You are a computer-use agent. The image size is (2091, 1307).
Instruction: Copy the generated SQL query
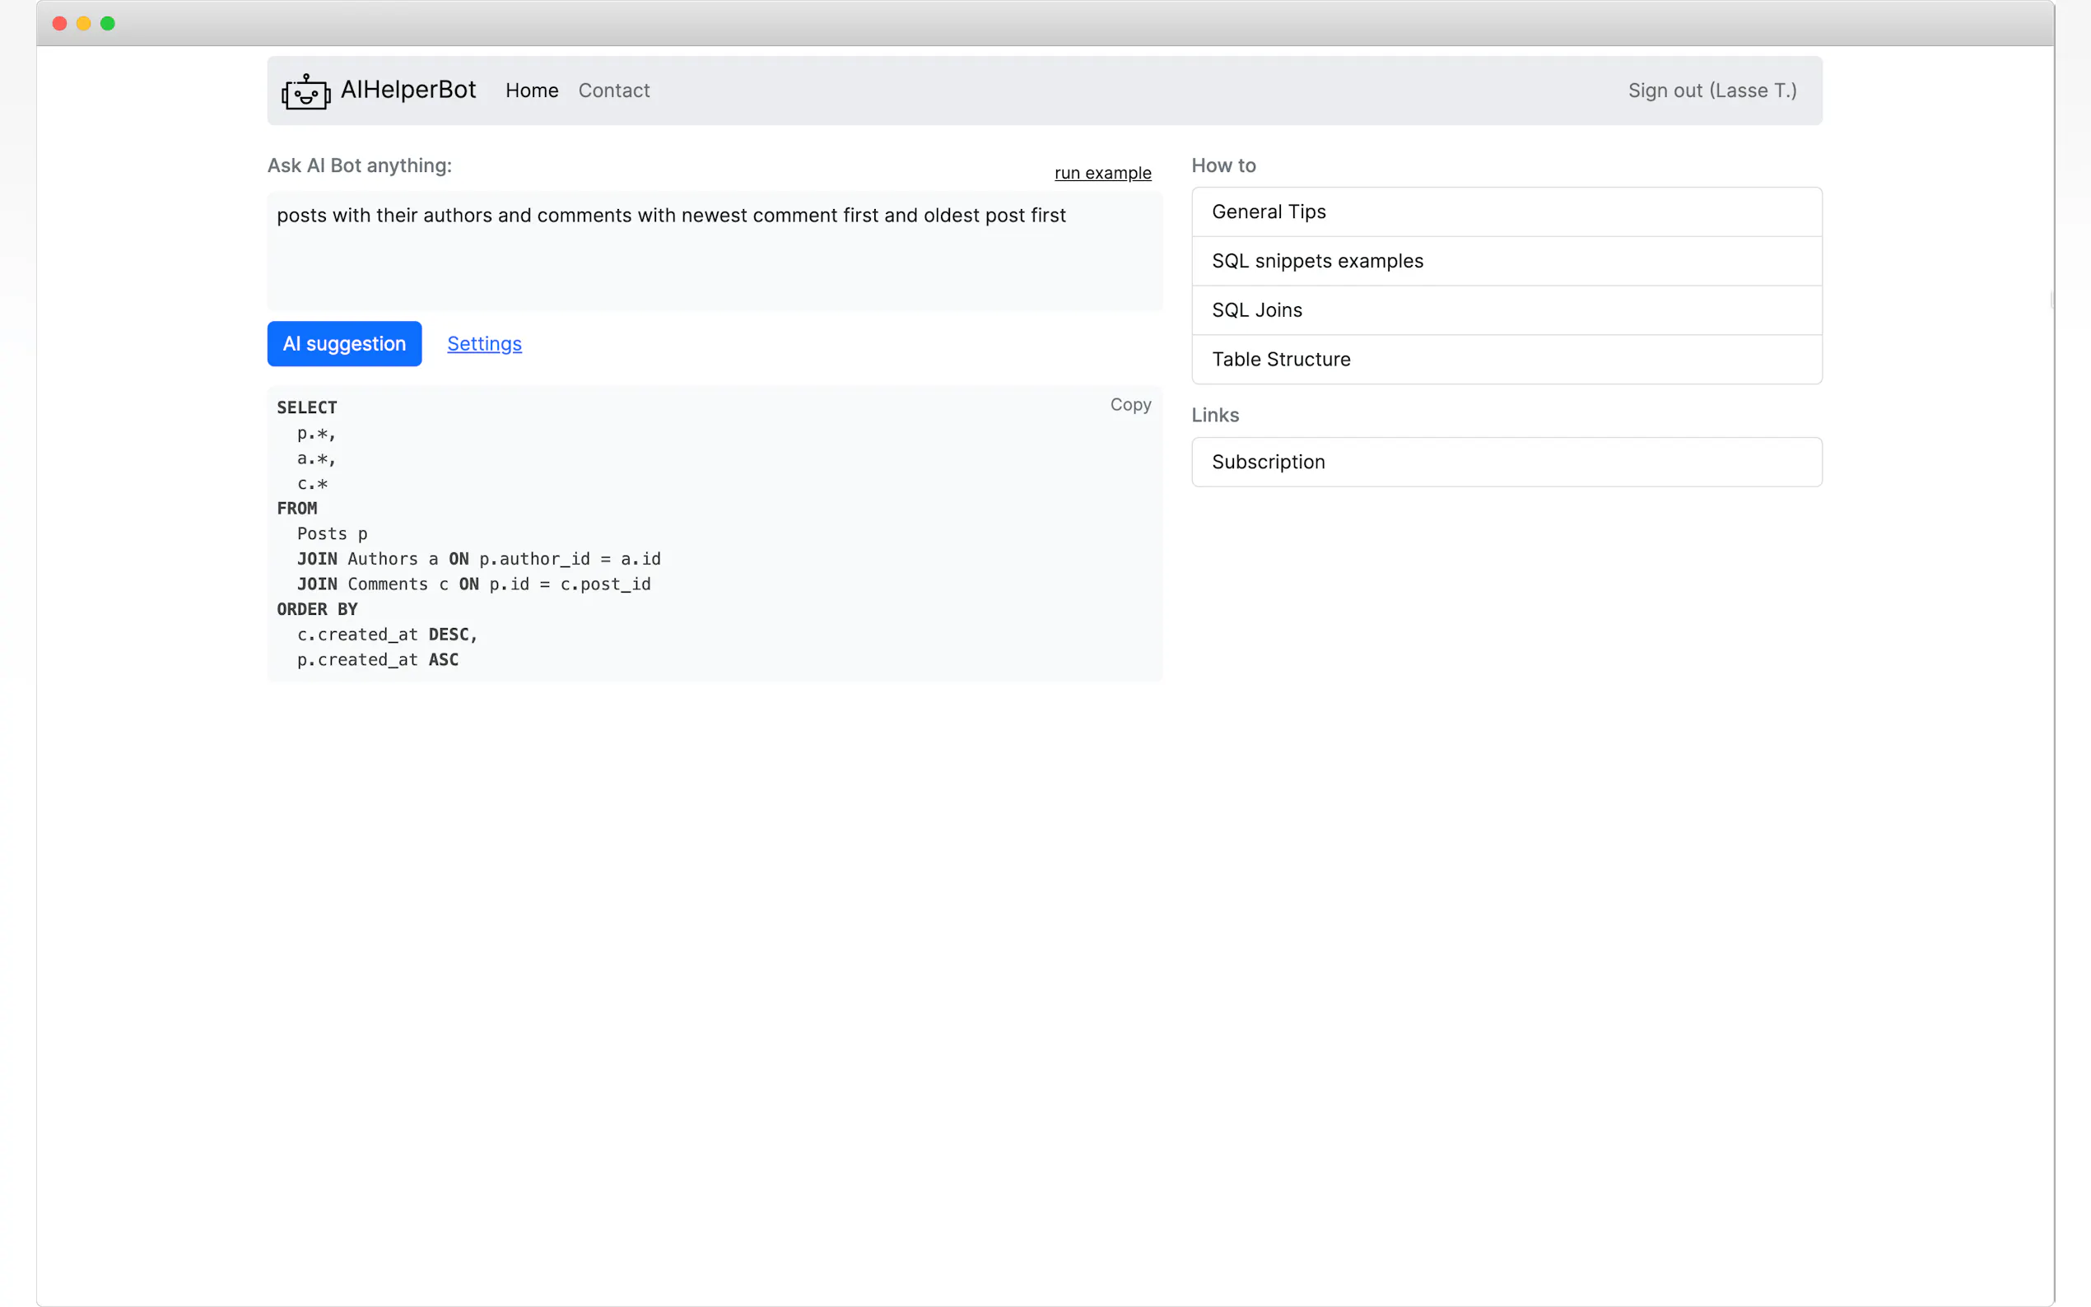[x=1129, y=405]
